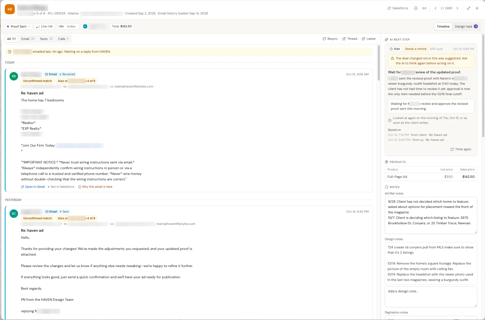Copy link with chain icon
The image size is (485, 320).
pyautogui.click(x=424, y=8)
